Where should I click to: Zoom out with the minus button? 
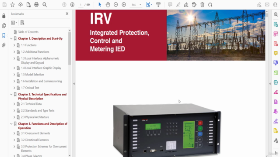point(115,5)
